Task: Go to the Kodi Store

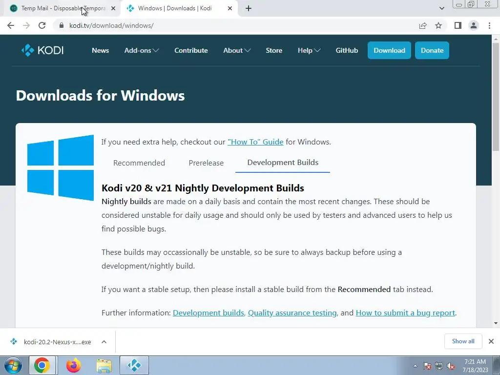Action: [274, 50]
